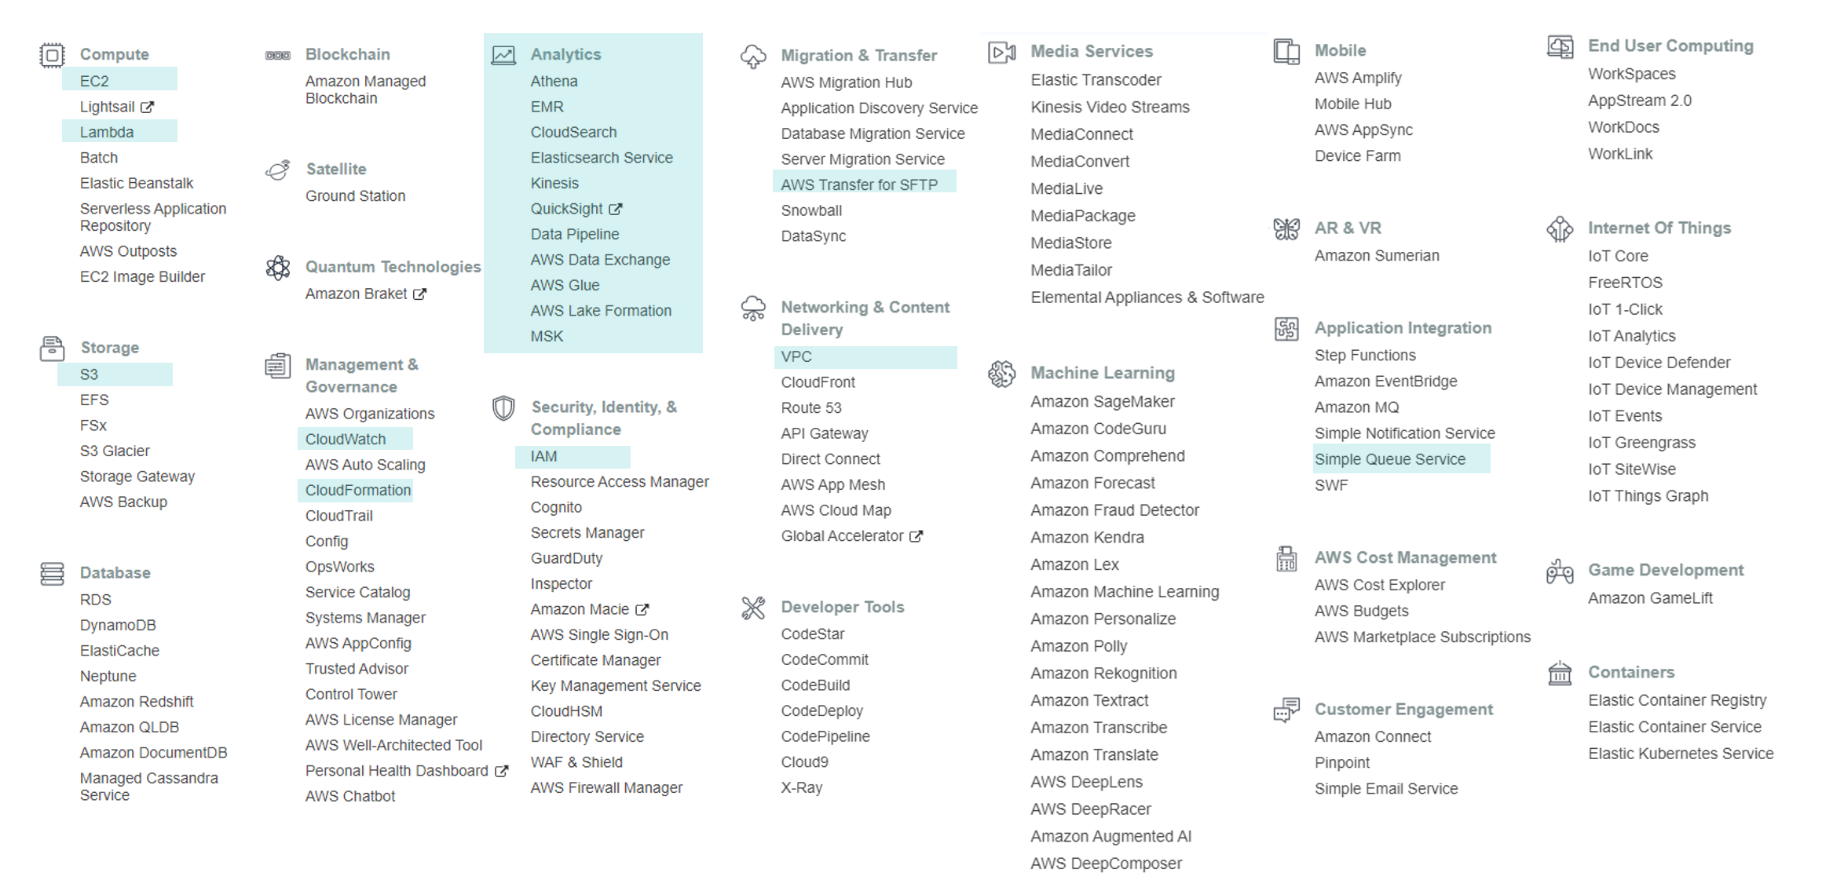The height and width of the screenshot is (891, 1822).
Task: Click external link icon beside Personal Health Dashboard
Action: click(501, 772)
